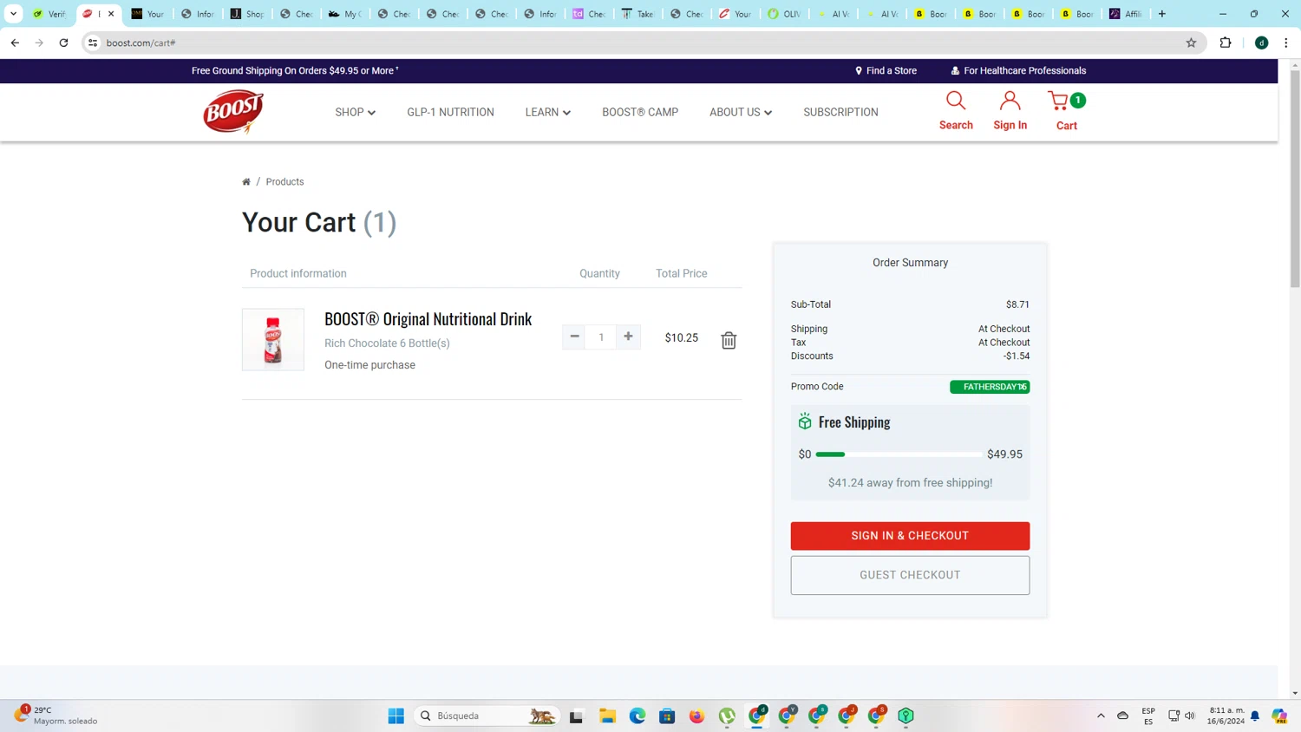Open browser extensions puzzle icon
Viewport: 1301px width, 732px height.
(x=1226, y=42)
